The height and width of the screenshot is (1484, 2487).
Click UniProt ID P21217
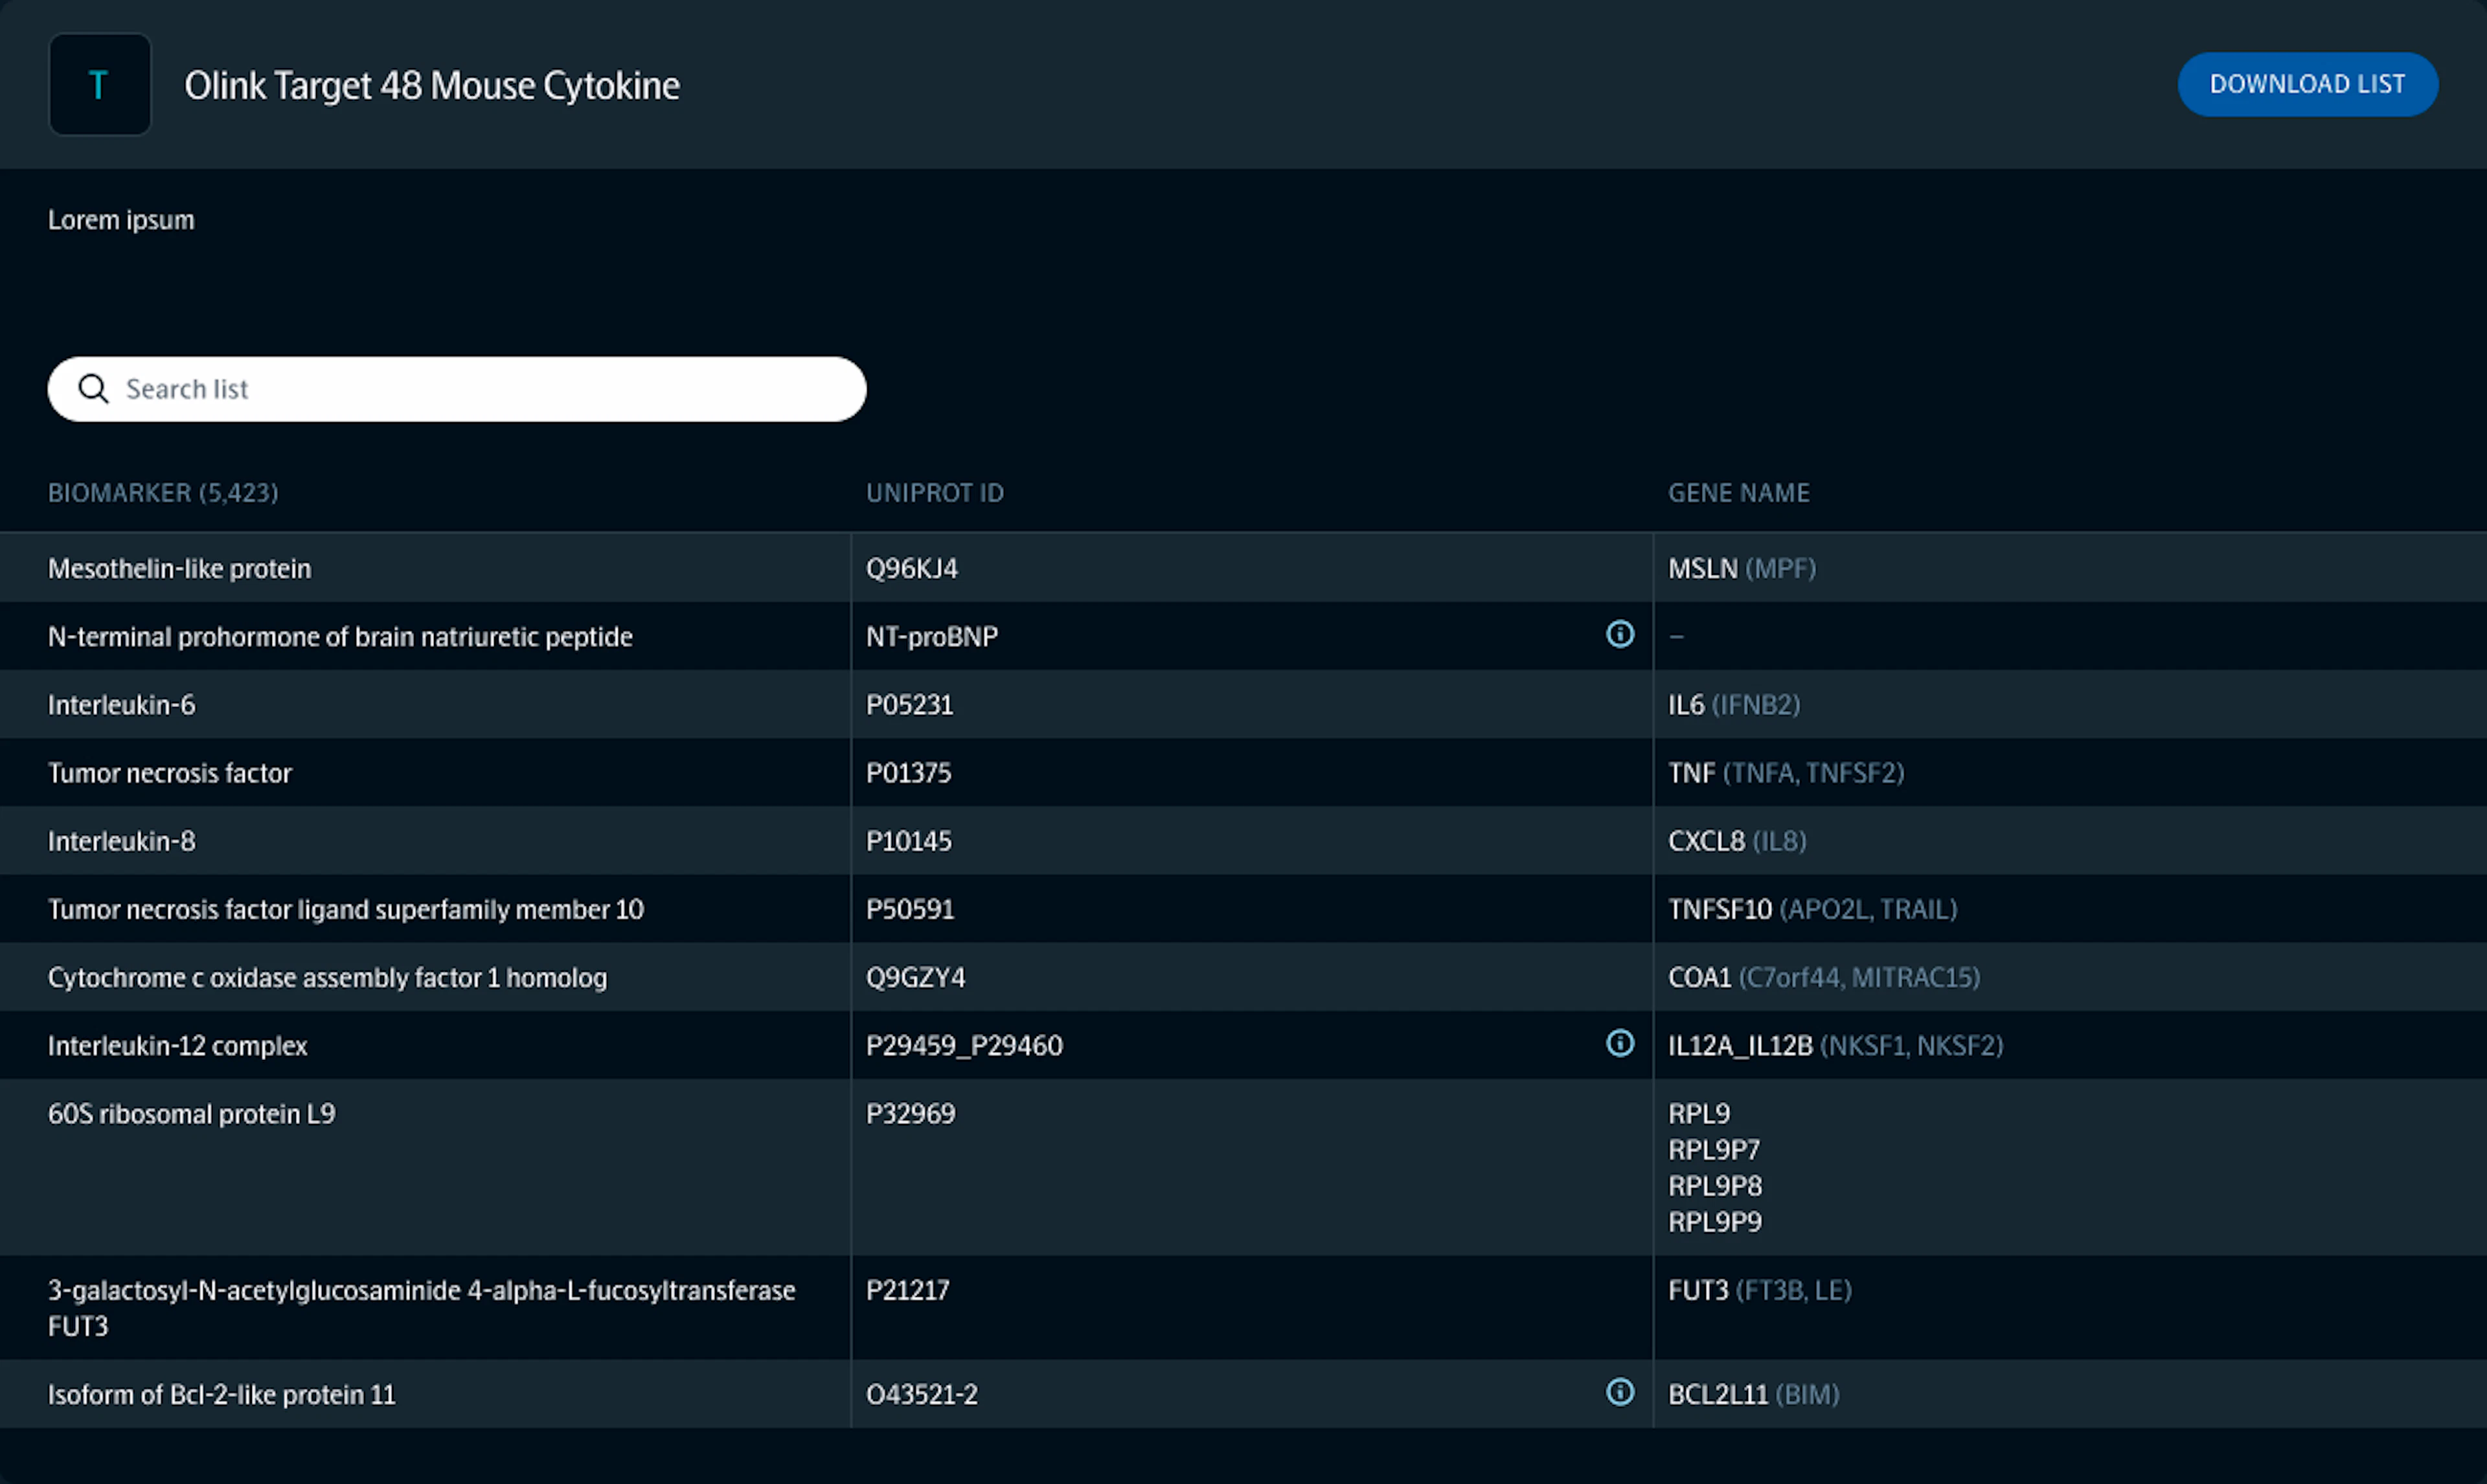pos(908,1290)
